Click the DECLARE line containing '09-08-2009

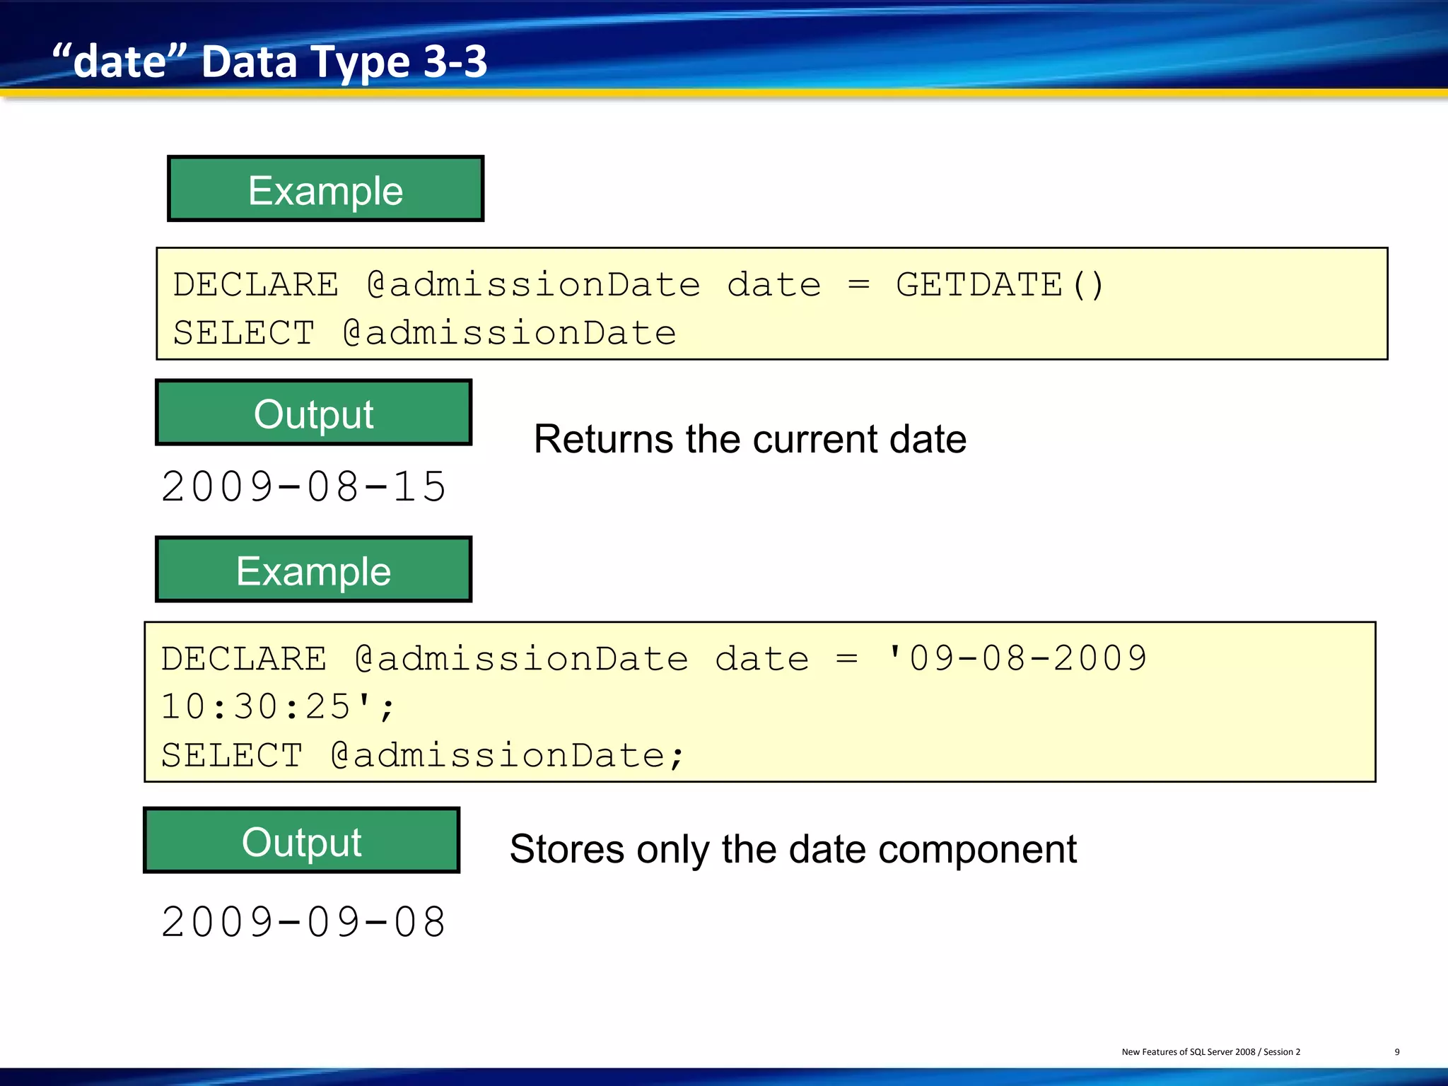[x=654, y=658]
